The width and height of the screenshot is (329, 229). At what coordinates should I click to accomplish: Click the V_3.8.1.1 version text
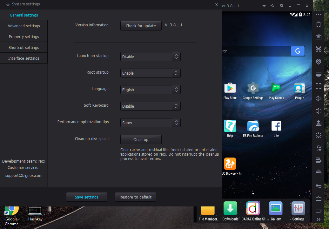pos(173,25)
